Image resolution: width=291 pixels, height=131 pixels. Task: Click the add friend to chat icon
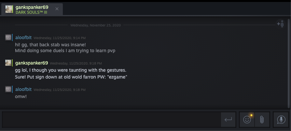coord(280,24)
